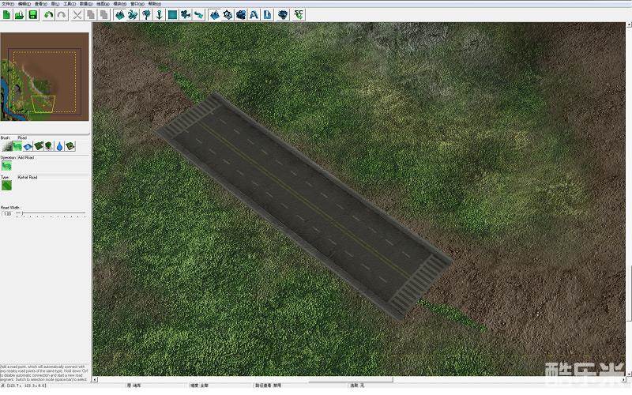Click the Road Width value field

[x=8, y=214]
